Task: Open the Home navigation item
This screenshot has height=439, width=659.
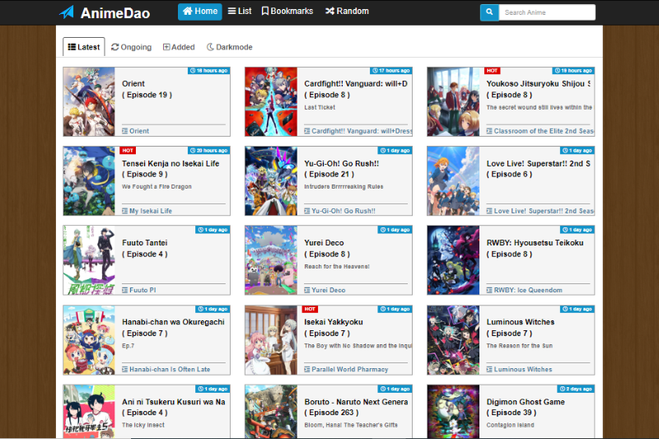Action: click(x=200, y=12)
